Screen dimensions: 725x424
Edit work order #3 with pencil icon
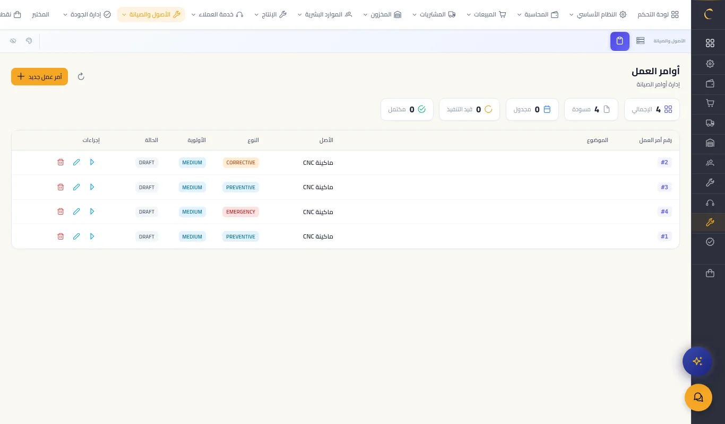(x=76, y=187)
